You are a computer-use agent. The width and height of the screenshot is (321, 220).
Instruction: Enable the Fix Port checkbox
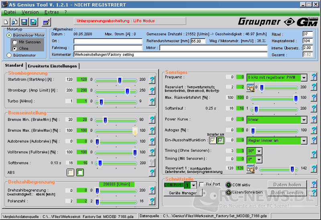pos(202,184)
